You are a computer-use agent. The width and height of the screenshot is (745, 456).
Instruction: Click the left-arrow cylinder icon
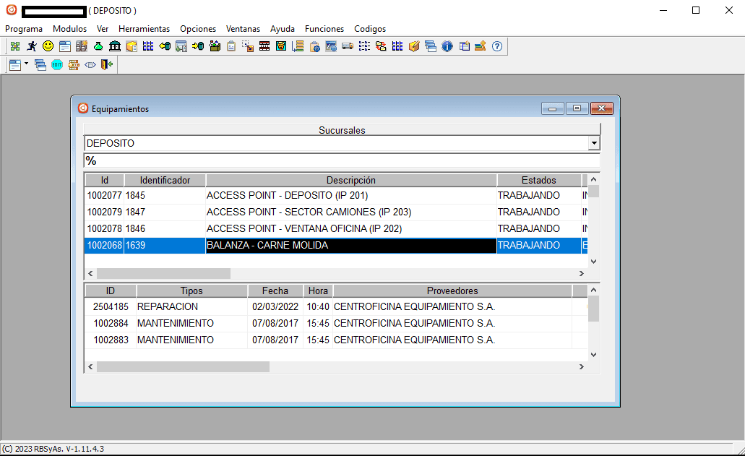pyautogui.click(x=165, y=46)
